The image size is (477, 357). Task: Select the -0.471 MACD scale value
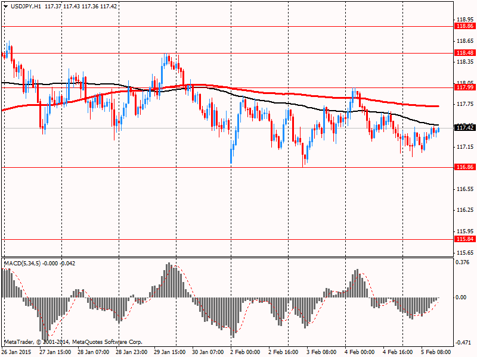(463, 342)
